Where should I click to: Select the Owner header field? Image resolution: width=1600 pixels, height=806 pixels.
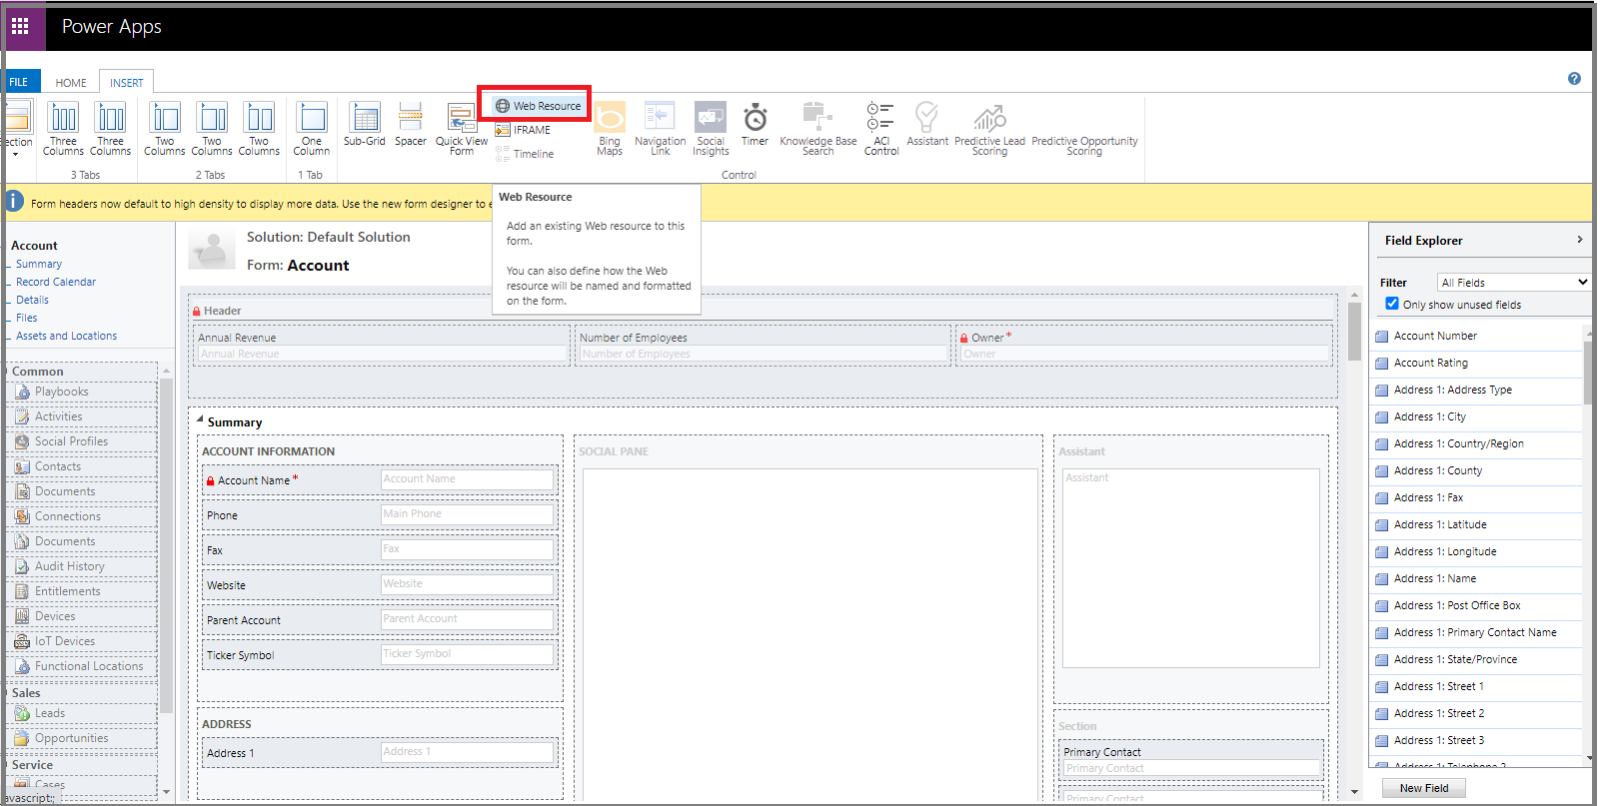tap(1144, 346)
